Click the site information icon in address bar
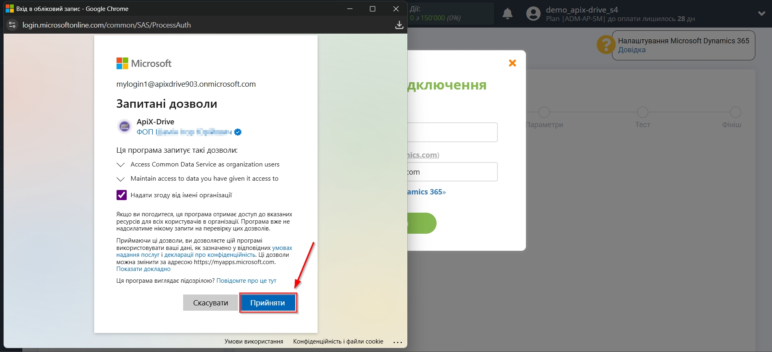 [12, 25]
